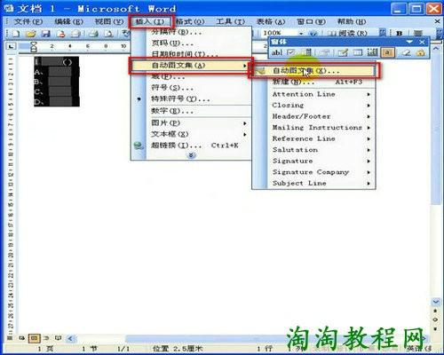Open the 格式(O) menu
Image resolution: width=444 pixels, height=355 pixels.
pos(190,21)
